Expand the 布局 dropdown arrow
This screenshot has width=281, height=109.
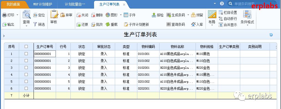click(x=212, y=25)
